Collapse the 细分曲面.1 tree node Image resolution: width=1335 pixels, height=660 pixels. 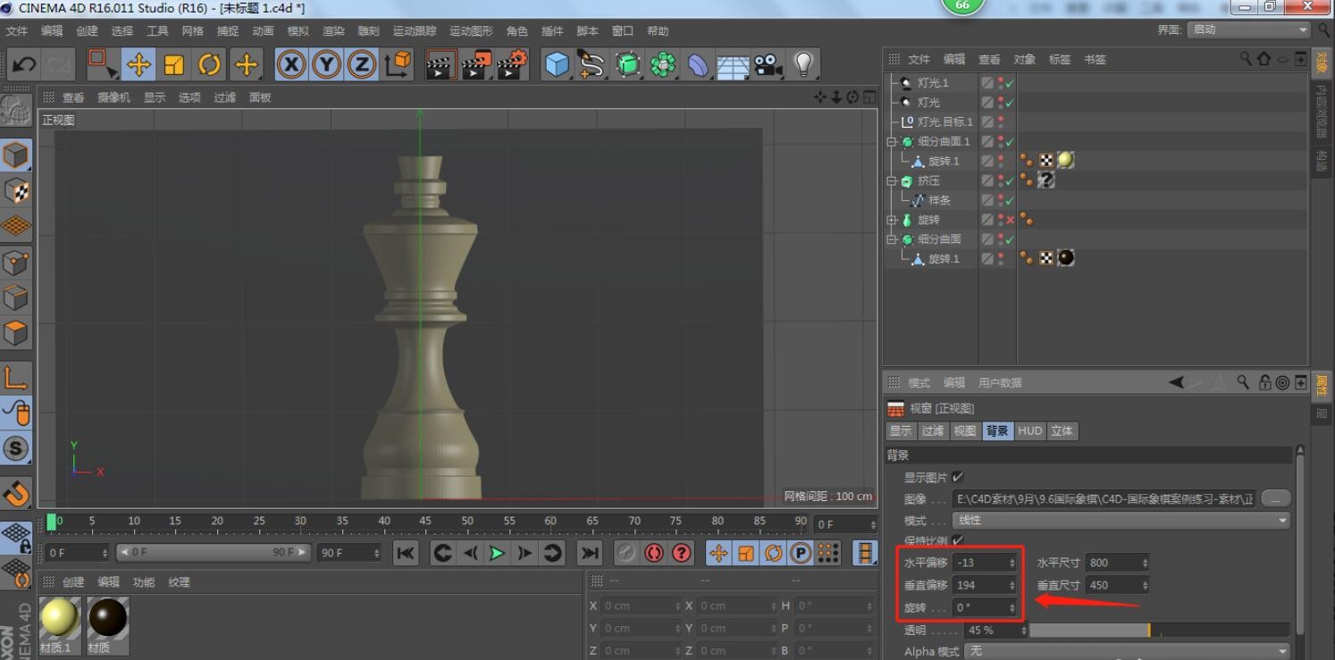click(x=891, y=142)
